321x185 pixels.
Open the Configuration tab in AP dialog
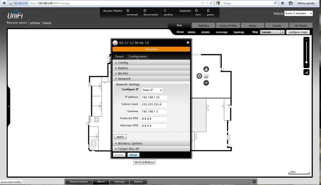point(138,56)
